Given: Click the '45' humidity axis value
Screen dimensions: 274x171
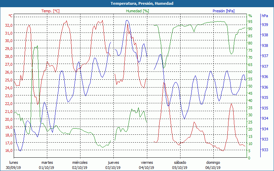Looking at the screenshot, I should 250,93.
